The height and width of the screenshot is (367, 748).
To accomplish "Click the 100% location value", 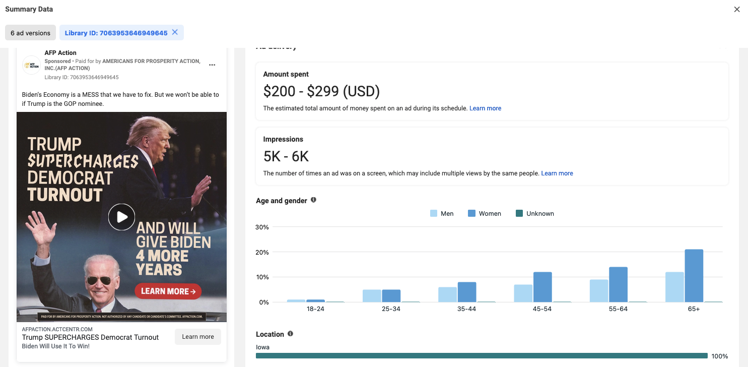I will pyautogui.click(x=719, y=356).
